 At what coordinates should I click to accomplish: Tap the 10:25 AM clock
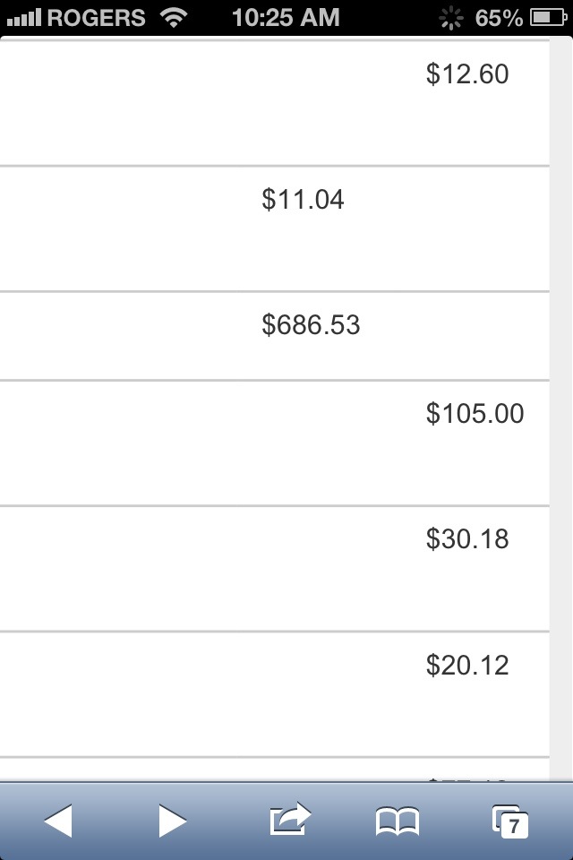click(286, 18)
